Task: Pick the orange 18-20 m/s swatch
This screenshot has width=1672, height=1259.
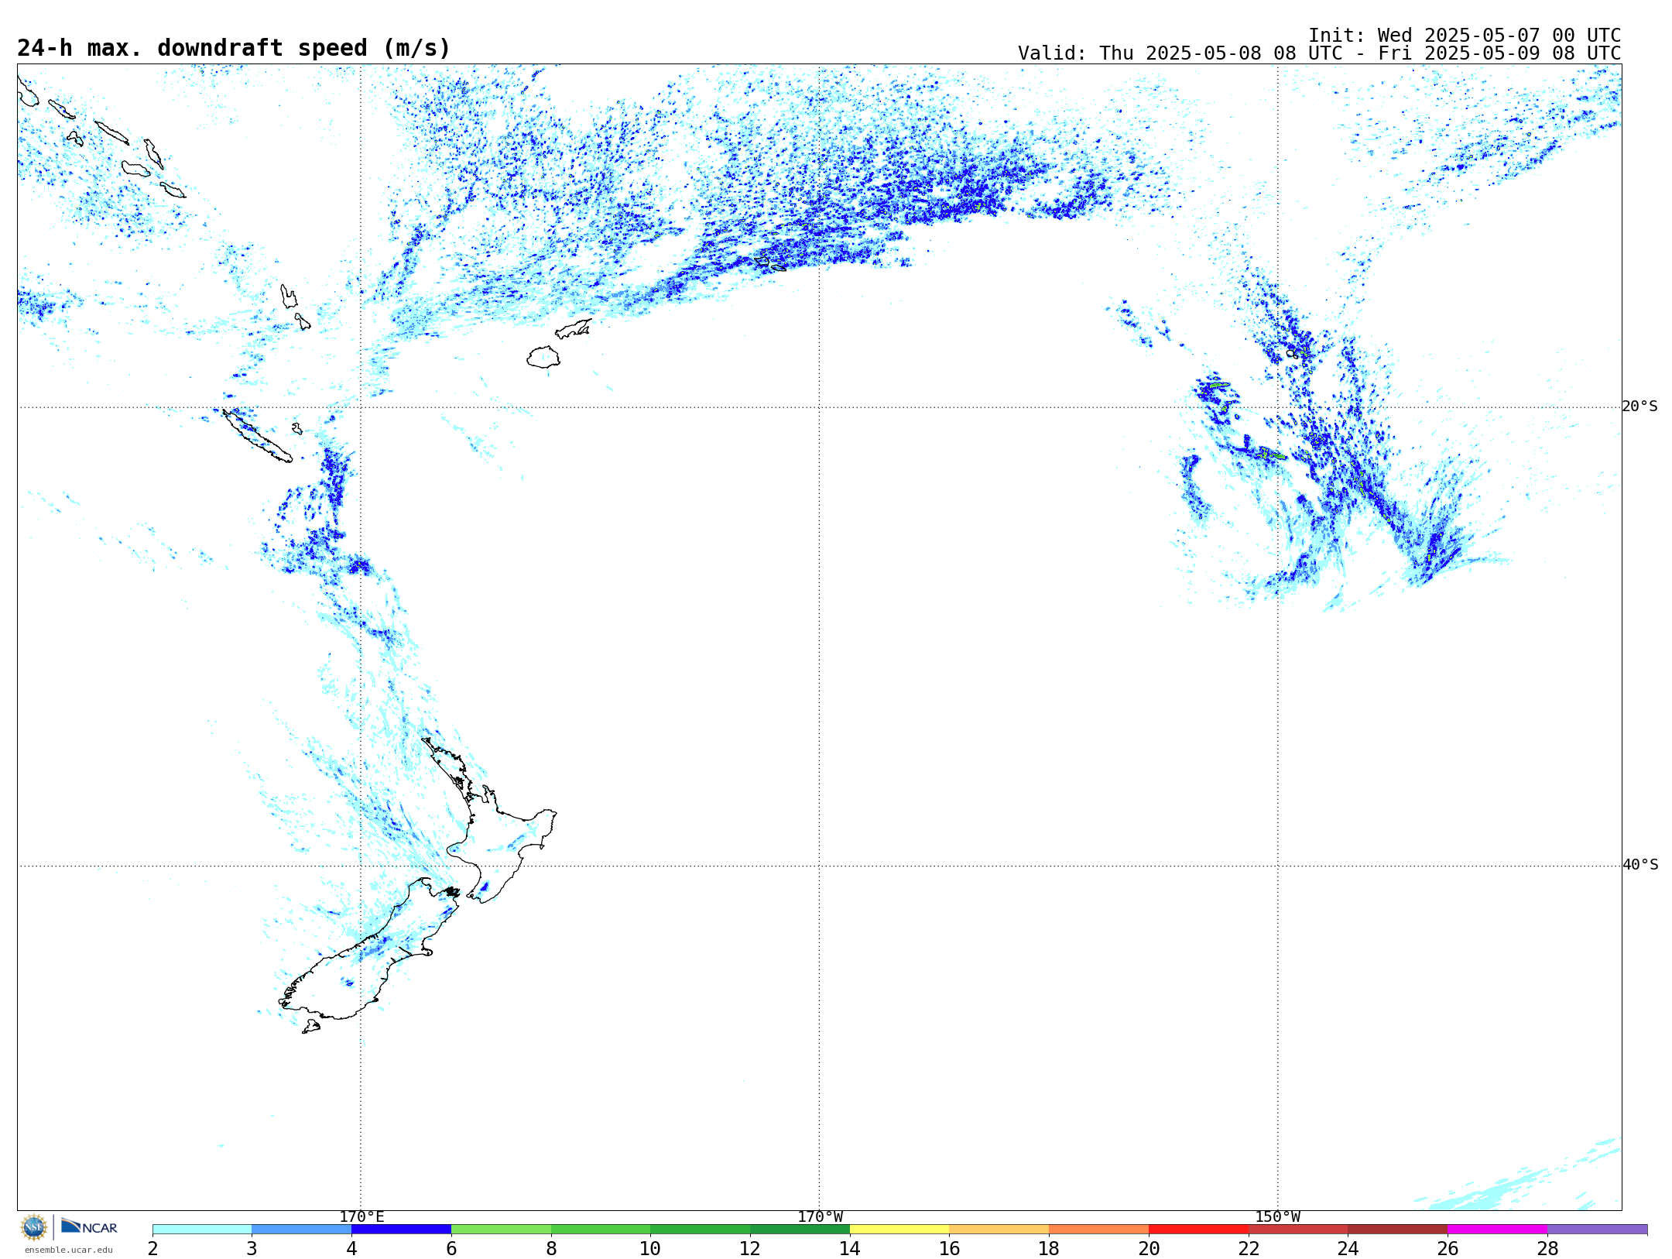Action: pos(1098,1230)
